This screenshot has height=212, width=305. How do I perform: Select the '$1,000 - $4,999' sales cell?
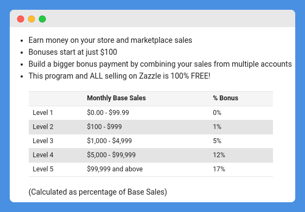[x=109, y=141]
